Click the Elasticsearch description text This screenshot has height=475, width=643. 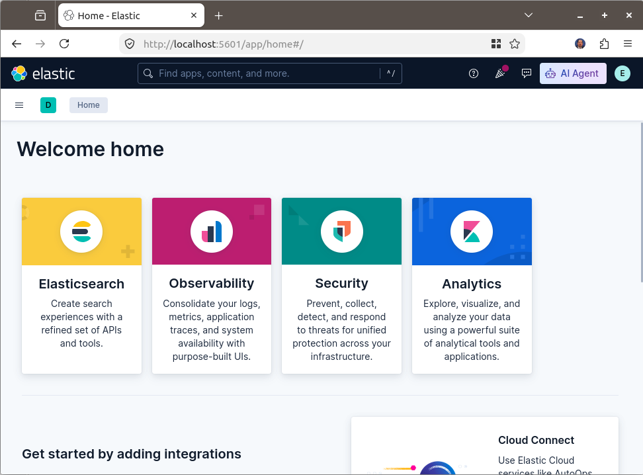(81, 324)
